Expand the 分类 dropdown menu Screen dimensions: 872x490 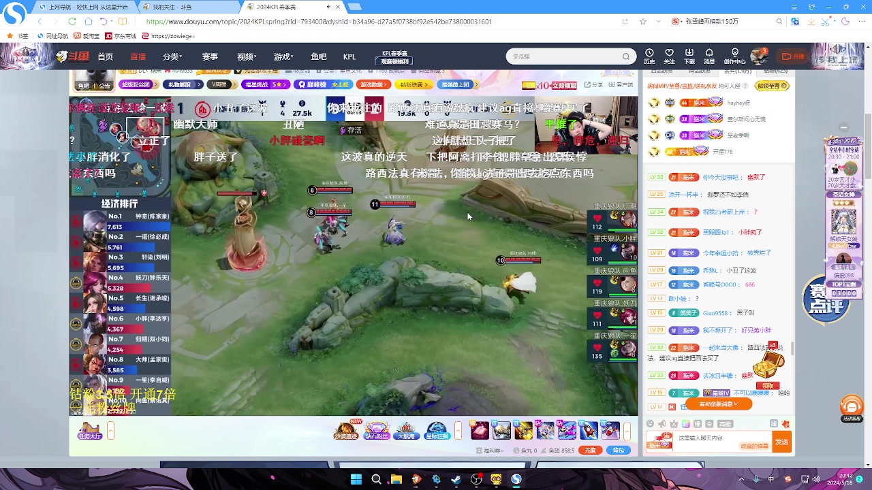[172, 56]
